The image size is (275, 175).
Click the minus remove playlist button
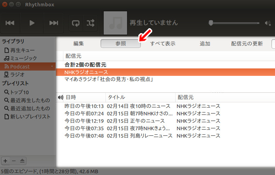pyautogui.click(x=14, y=161)
